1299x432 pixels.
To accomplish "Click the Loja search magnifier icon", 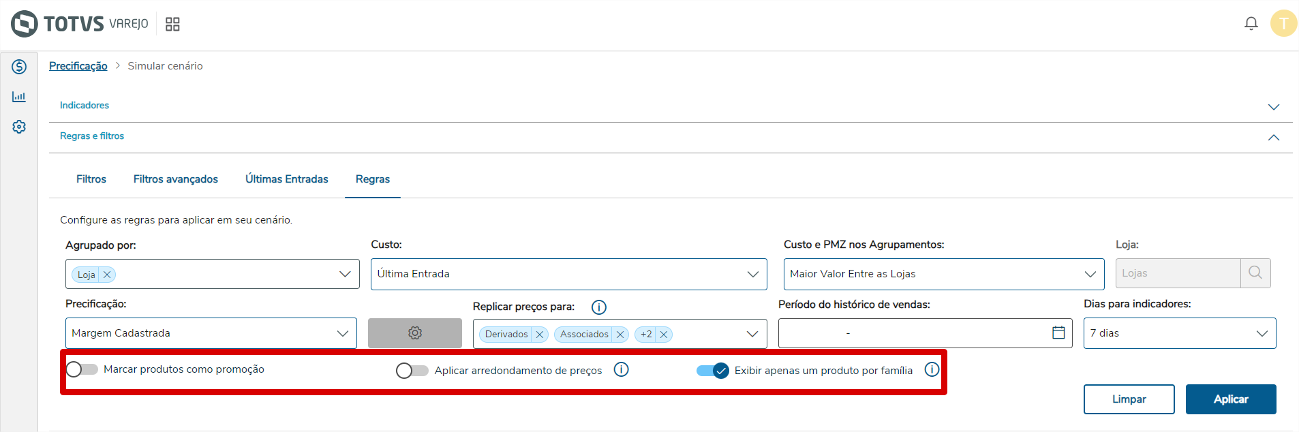I will [1255, 273].
